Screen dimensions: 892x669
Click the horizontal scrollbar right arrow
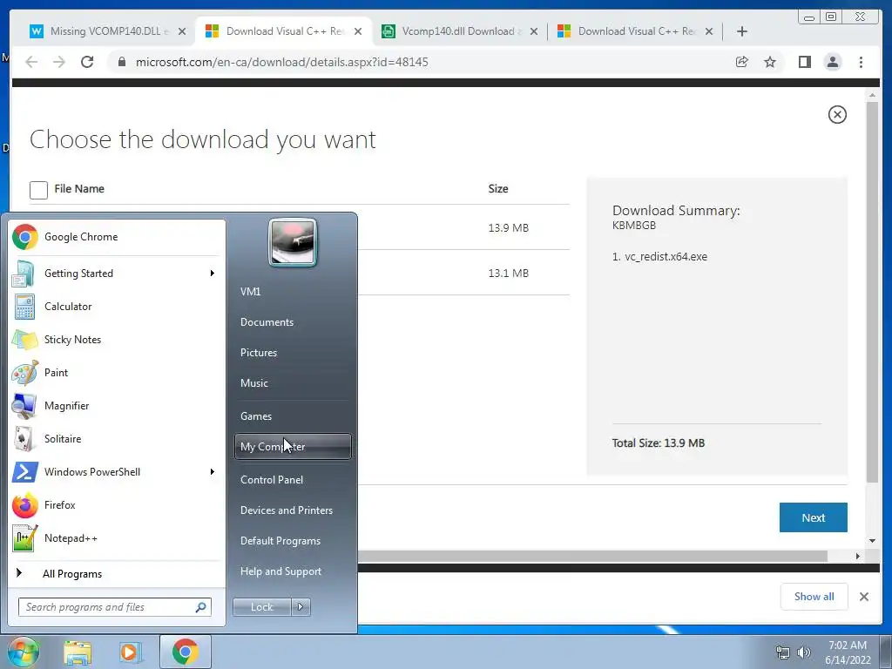tap(857, 557)
